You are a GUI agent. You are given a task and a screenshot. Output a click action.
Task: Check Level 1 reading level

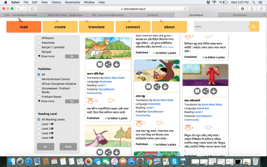[x=39, y=124]
